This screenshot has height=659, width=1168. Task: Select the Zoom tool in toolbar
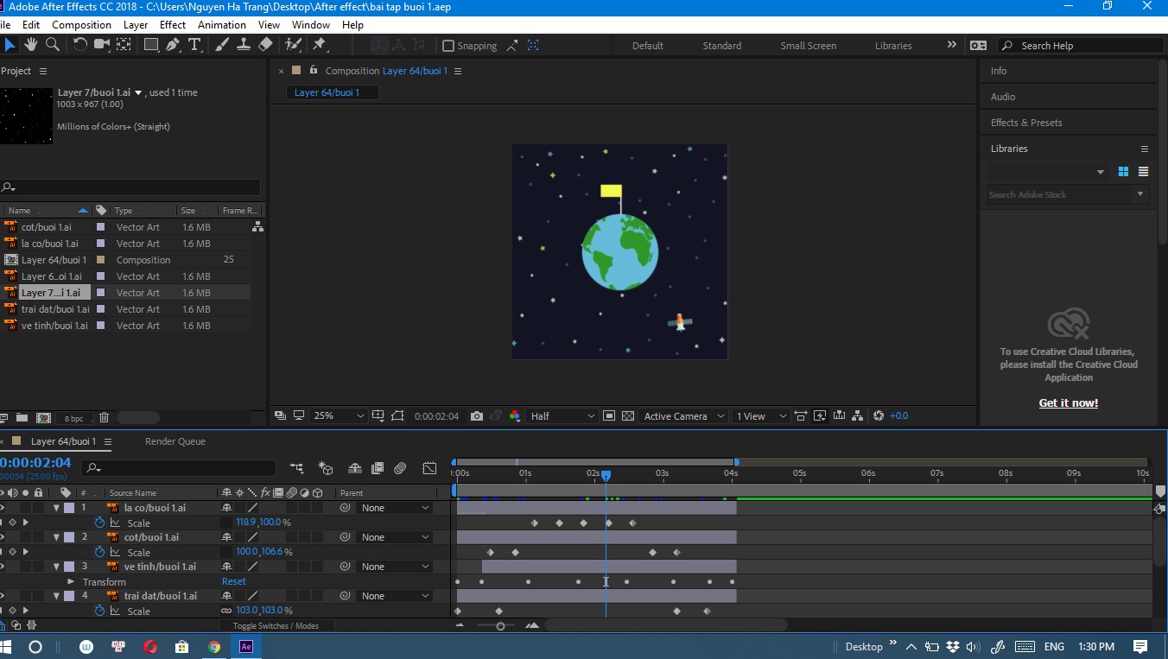point(53,45)
